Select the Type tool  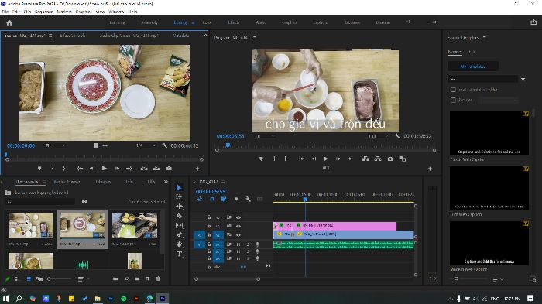(179, 254)
